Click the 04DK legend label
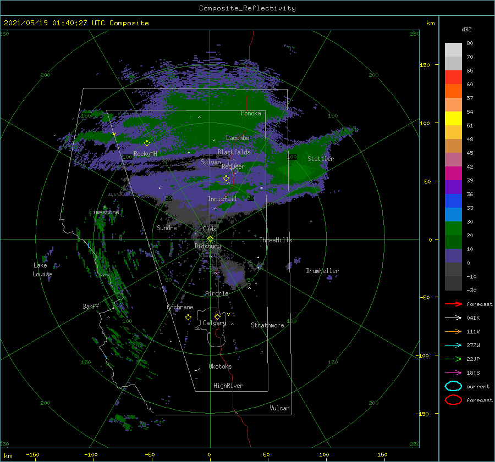 click(473, 318)
